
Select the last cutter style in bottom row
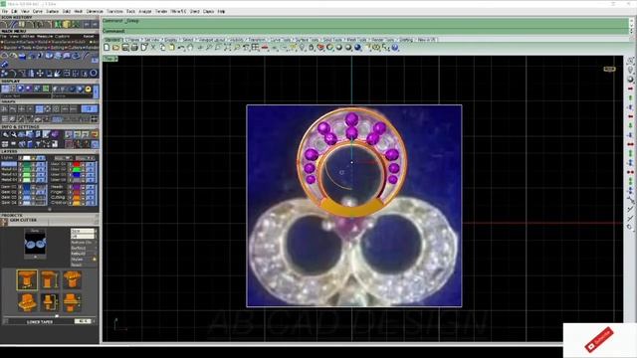[x=72, y=302]
